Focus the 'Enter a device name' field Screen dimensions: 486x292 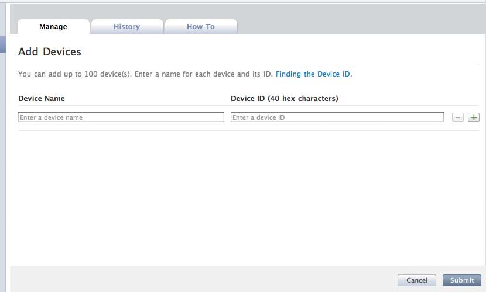(x=121, y=117)
